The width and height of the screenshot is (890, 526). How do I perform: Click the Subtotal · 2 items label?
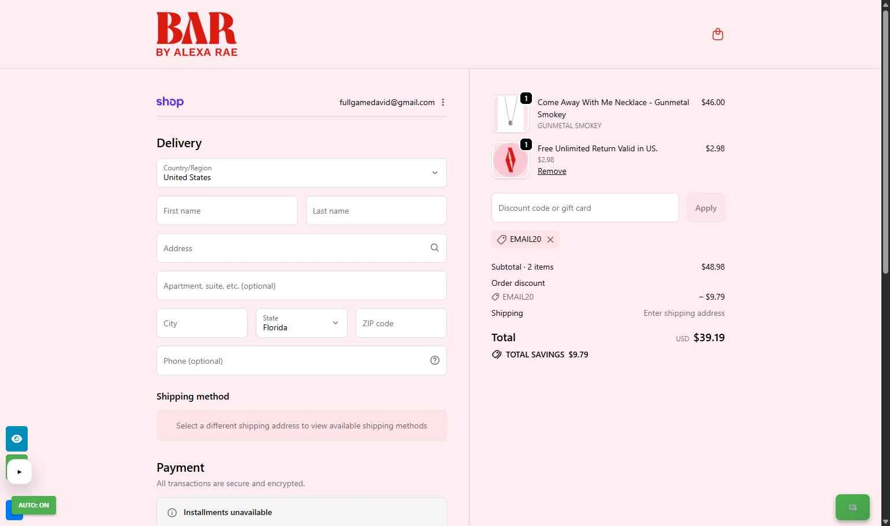point(522,267)
